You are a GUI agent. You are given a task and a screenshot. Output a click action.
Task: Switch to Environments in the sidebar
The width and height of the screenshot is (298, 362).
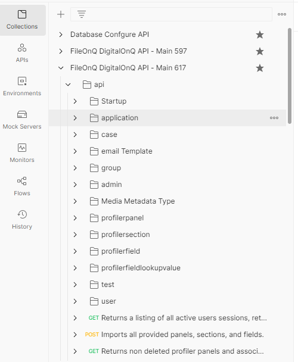(x=22, y=86)
